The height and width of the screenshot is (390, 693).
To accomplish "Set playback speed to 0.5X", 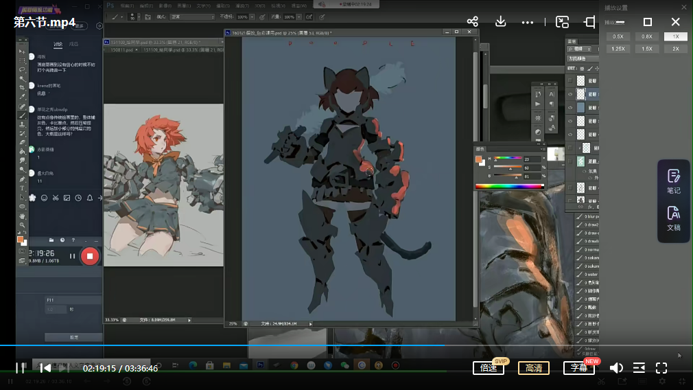I will pyautogui.click(x=618, y=36).
